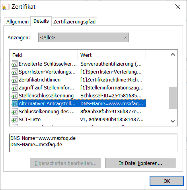The width and height of the screenshot is (187, 190).
Task: Click the icon for Zugriff auf Stelleninformationen
Action: click(15, 87)
